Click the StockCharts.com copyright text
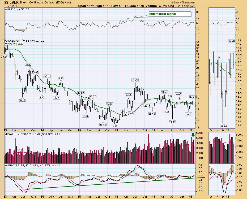 pyautogui.click(x=183, y=2)
